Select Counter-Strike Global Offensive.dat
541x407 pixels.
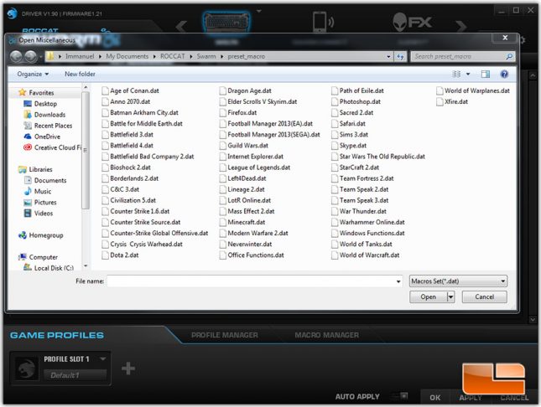click(155, 234)
